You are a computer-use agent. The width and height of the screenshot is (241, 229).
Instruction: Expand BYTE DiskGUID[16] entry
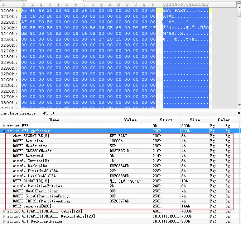click(10, 181)
